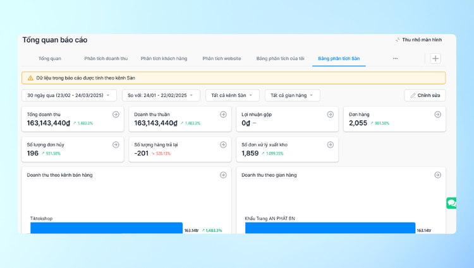
Task: Open the green chat support icon
Action: (x=451, y=203)
